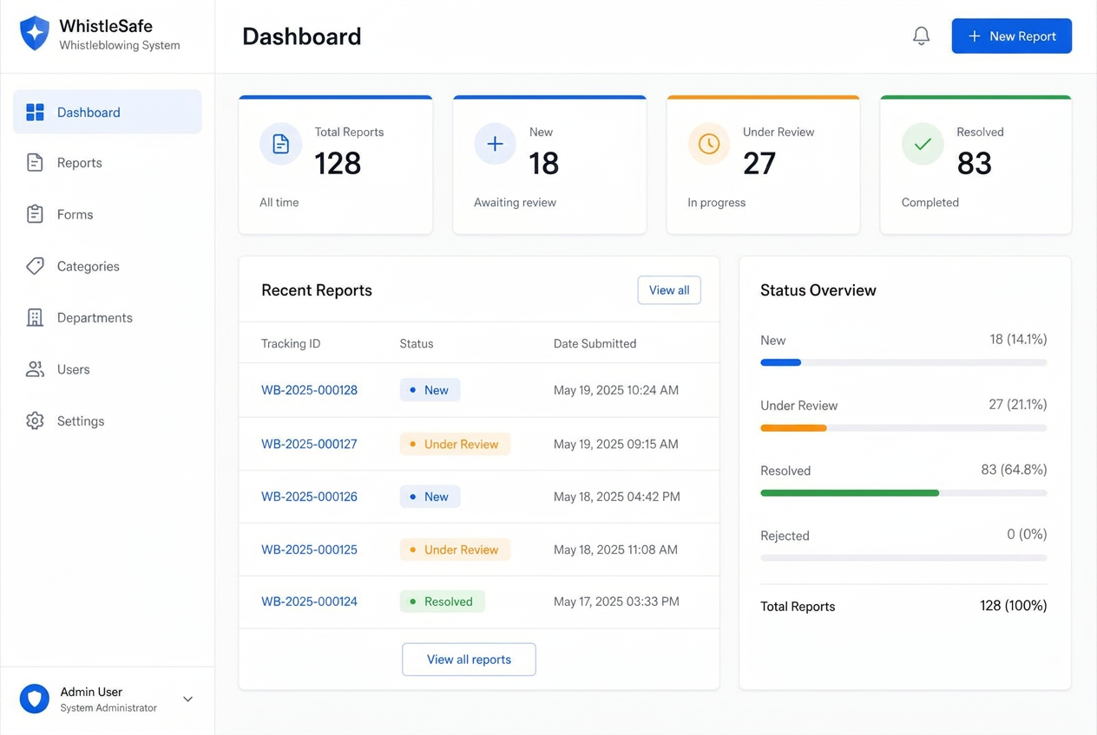Click the Departments building icon in sidebar

35,317
